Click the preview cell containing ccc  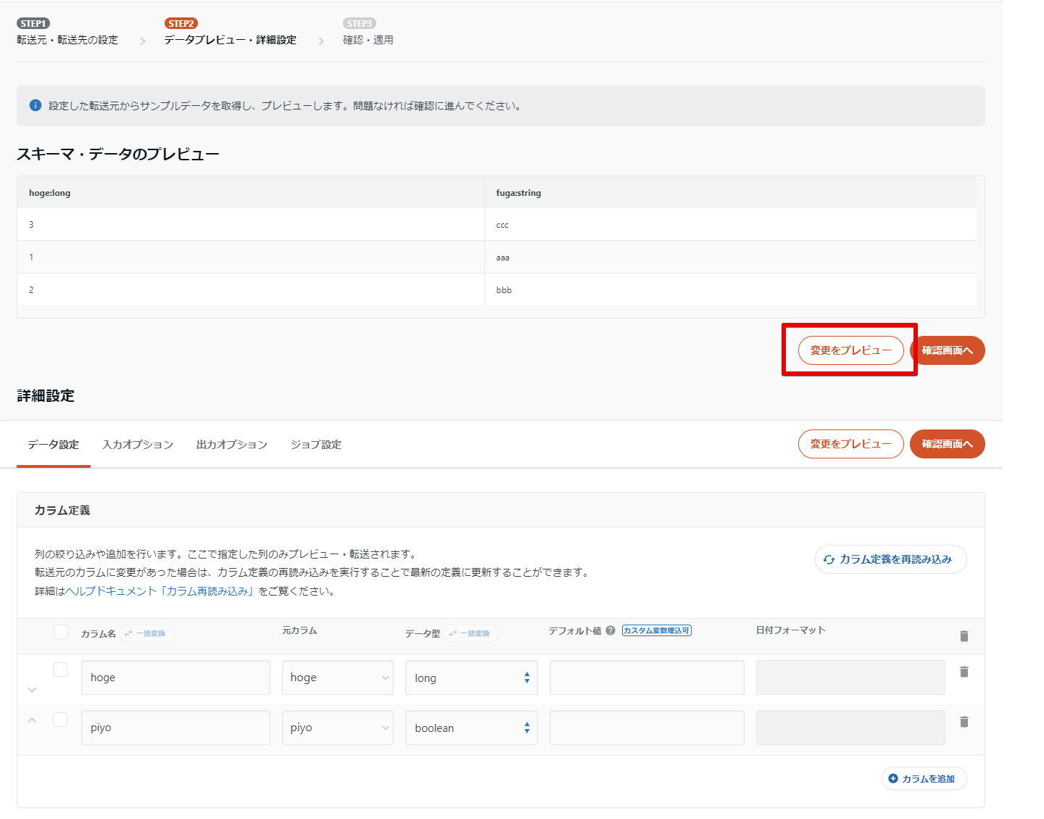[x=730, y=225]
